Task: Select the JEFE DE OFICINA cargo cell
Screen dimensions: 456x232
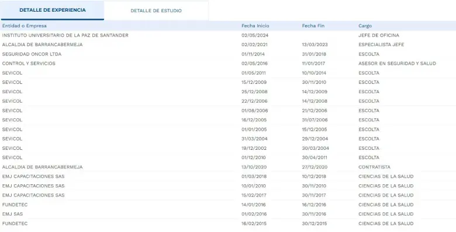Action: 379,36
